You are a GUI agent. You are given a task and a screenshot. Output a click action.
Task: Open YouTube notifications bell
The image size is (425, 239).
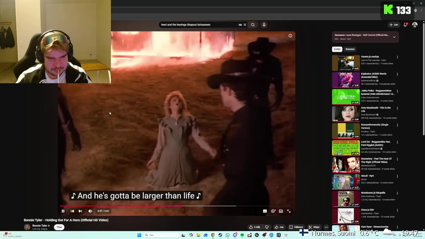(405, 25)
